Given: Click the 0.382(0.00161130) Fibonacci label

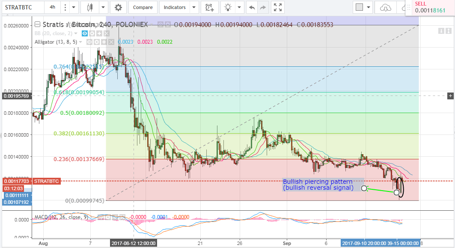Looking at the screenshot, I should [x=79, y=134].
